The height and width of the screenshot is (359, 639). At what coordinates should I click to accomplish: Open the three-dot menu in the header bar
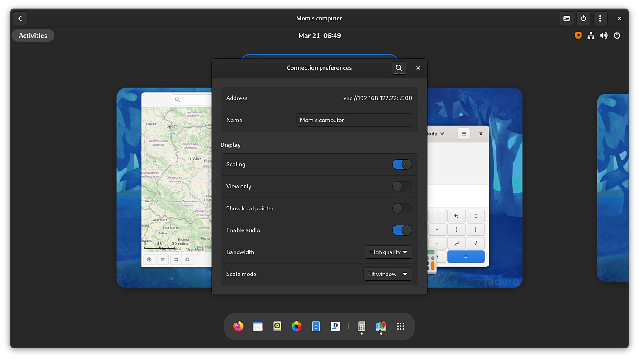600,18
